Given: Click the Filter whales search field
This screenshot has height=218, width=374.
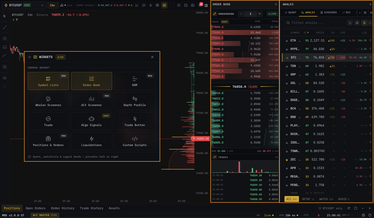Looking at the screenshot, I should click(x=316, y=23).
